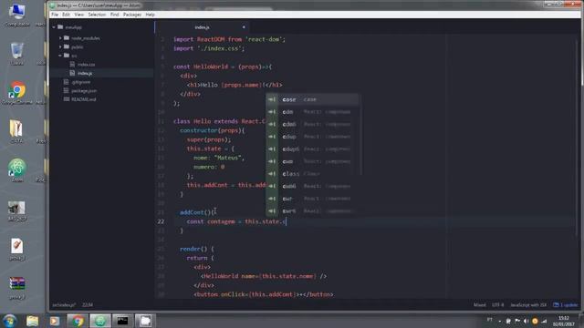The image size is (584, 328).
Task: Click the taskbar clock
Action: coord(564,321)
